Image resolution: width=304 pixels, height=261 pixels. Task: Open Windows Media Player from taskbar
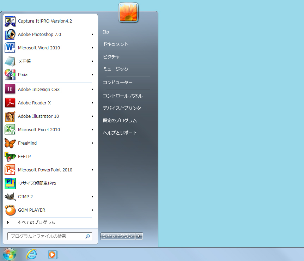[53, 254]
